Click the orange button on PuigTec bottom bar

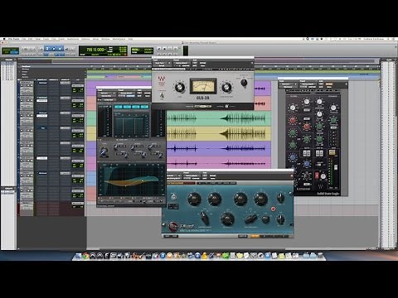pos(255,236)
